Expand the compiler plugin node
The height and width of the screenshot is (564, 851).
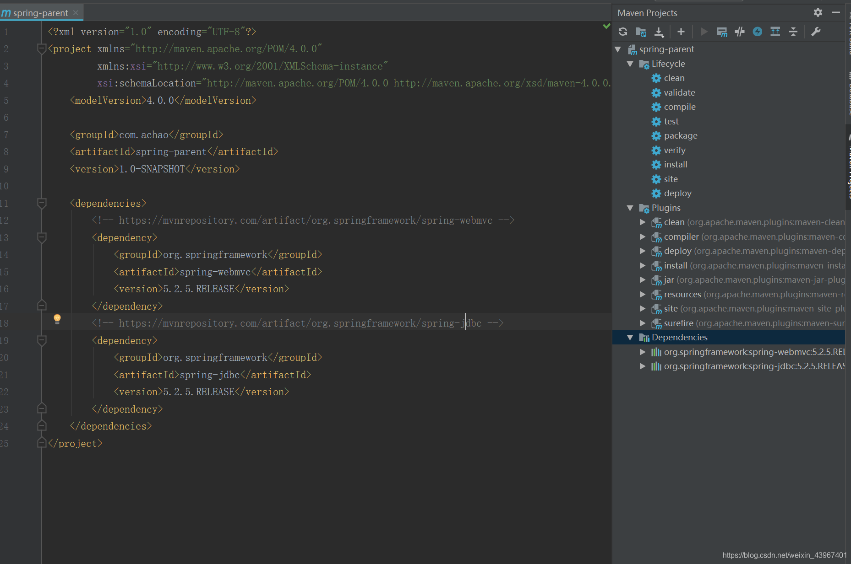[x=643, y=236]
